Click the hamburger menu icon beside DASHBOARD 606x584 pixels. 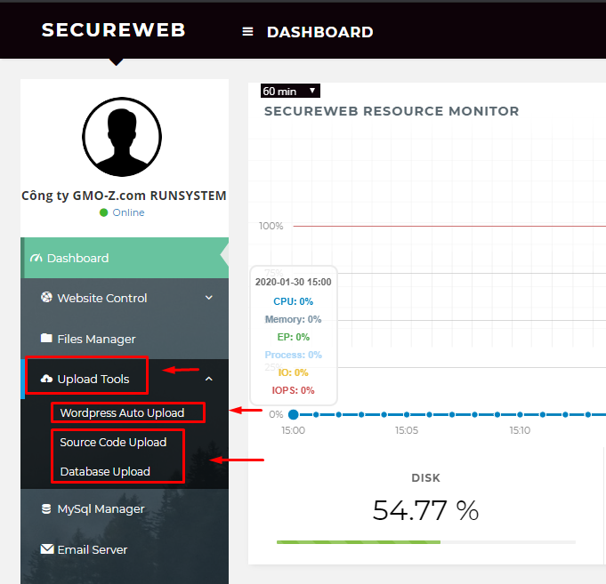[247, 32]
